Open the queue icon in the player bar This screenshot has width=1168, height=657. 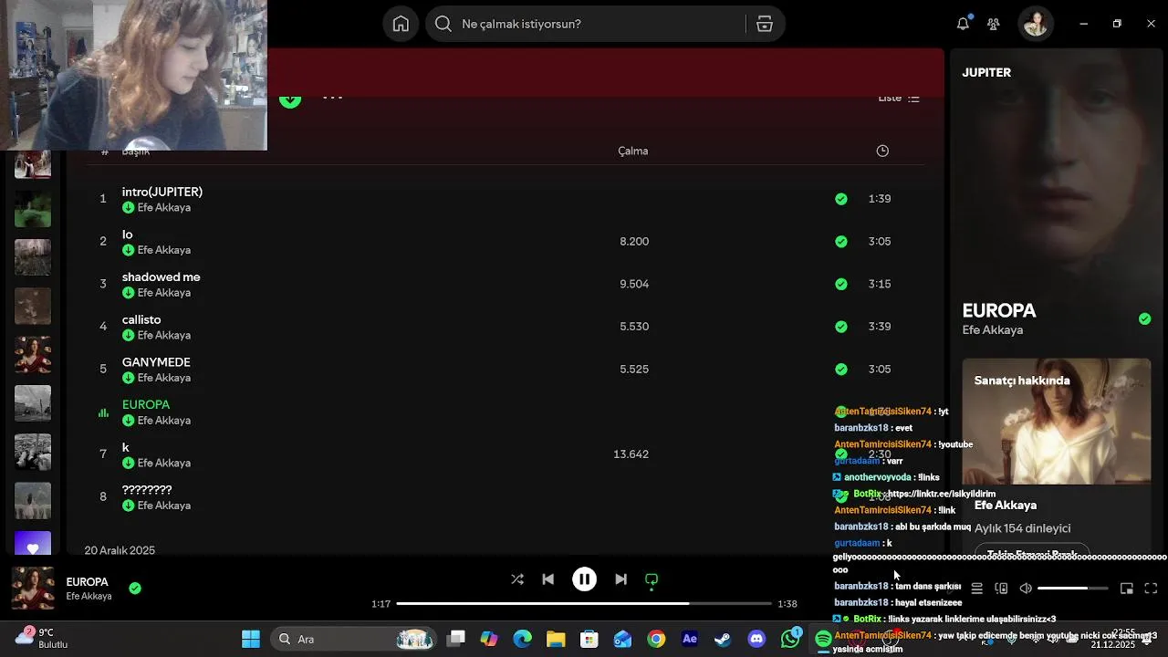pos(976,589)
